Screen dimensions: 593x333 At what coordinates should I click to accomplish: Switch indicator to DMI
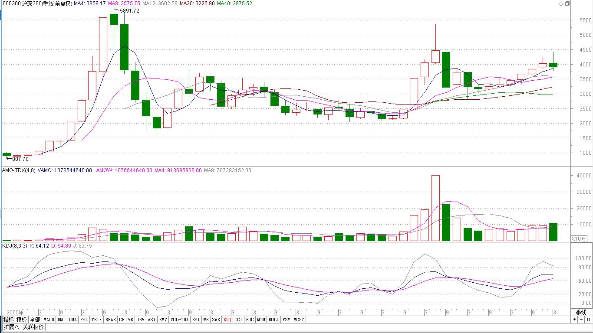click(61, 320)
